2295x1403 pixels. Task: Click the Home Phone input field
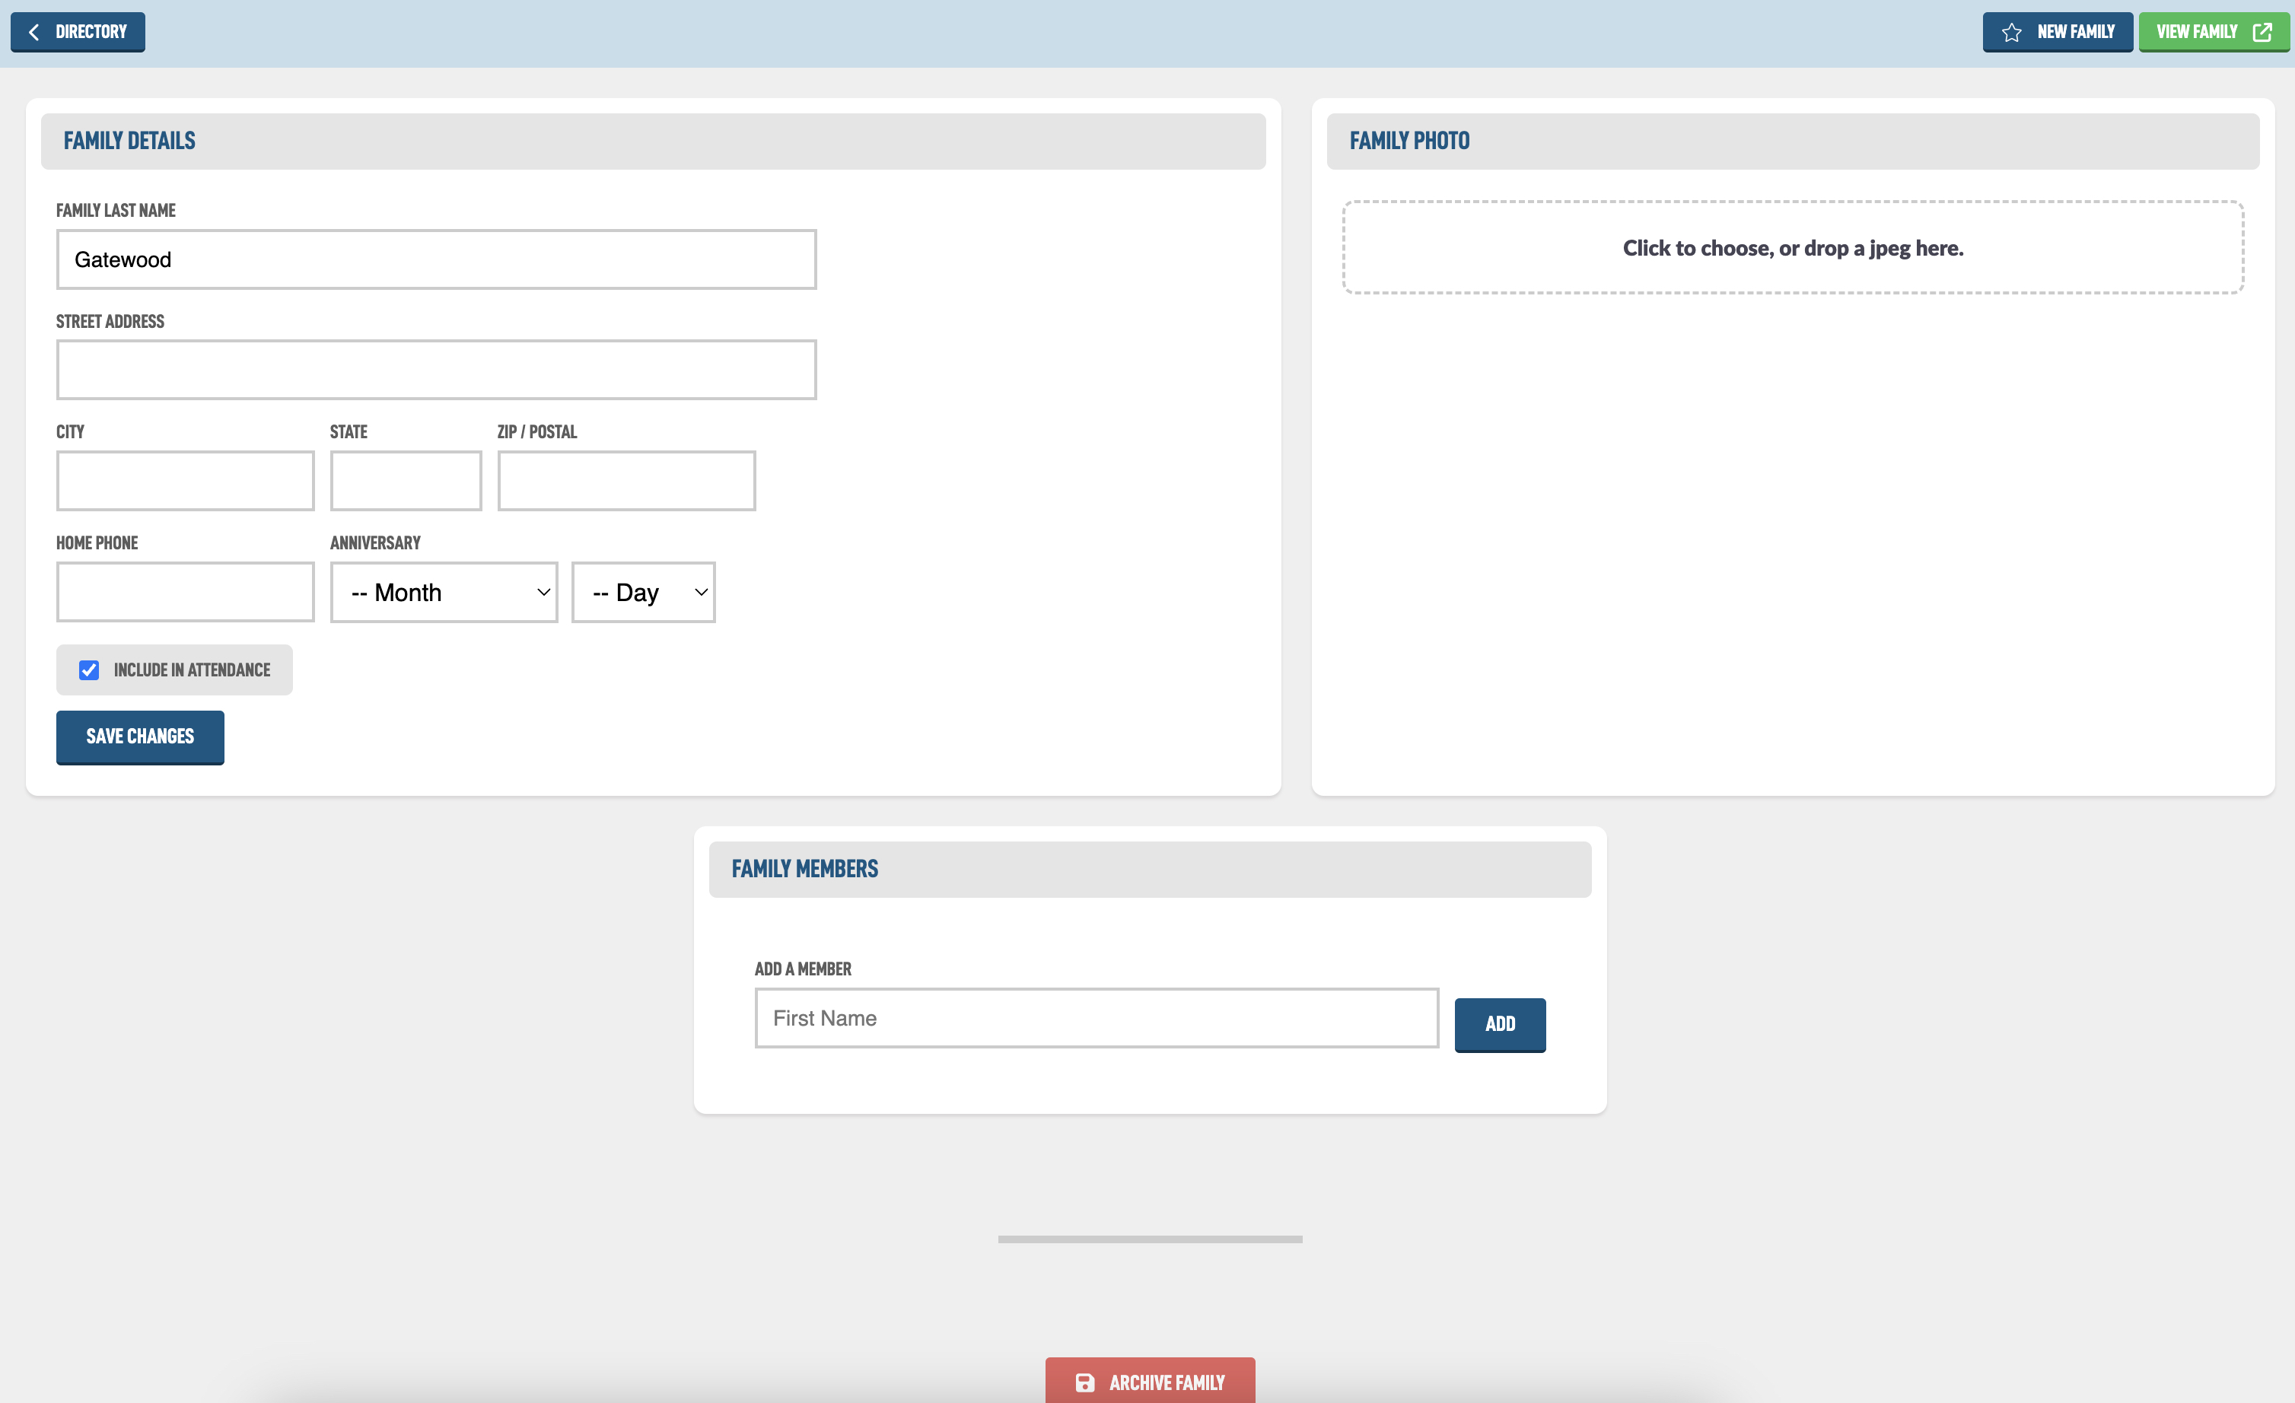click(186, 592)
